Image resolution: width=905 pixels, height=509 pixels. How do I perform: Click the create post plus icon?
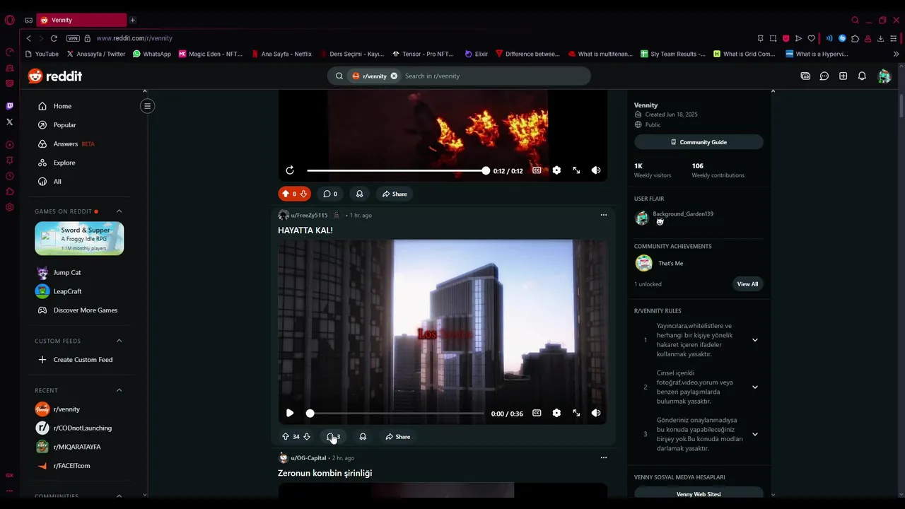[x=843, y=76]
